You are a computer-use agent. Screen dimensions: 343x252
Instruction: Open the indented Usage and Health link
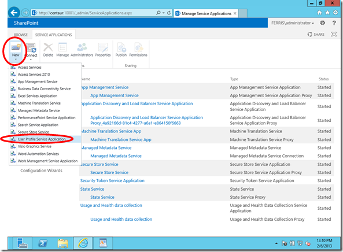point(121,220)
